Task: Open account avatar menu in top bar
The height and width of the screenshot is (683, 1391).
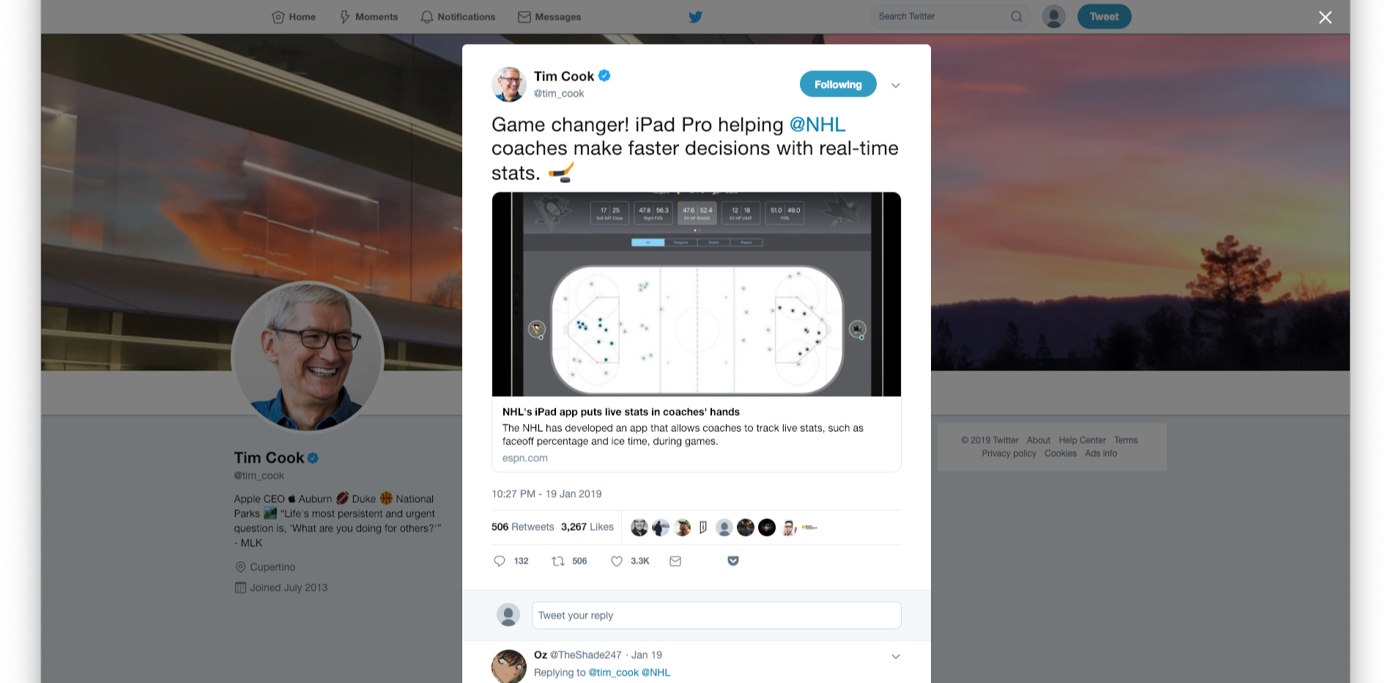Action: [1054, 17]
